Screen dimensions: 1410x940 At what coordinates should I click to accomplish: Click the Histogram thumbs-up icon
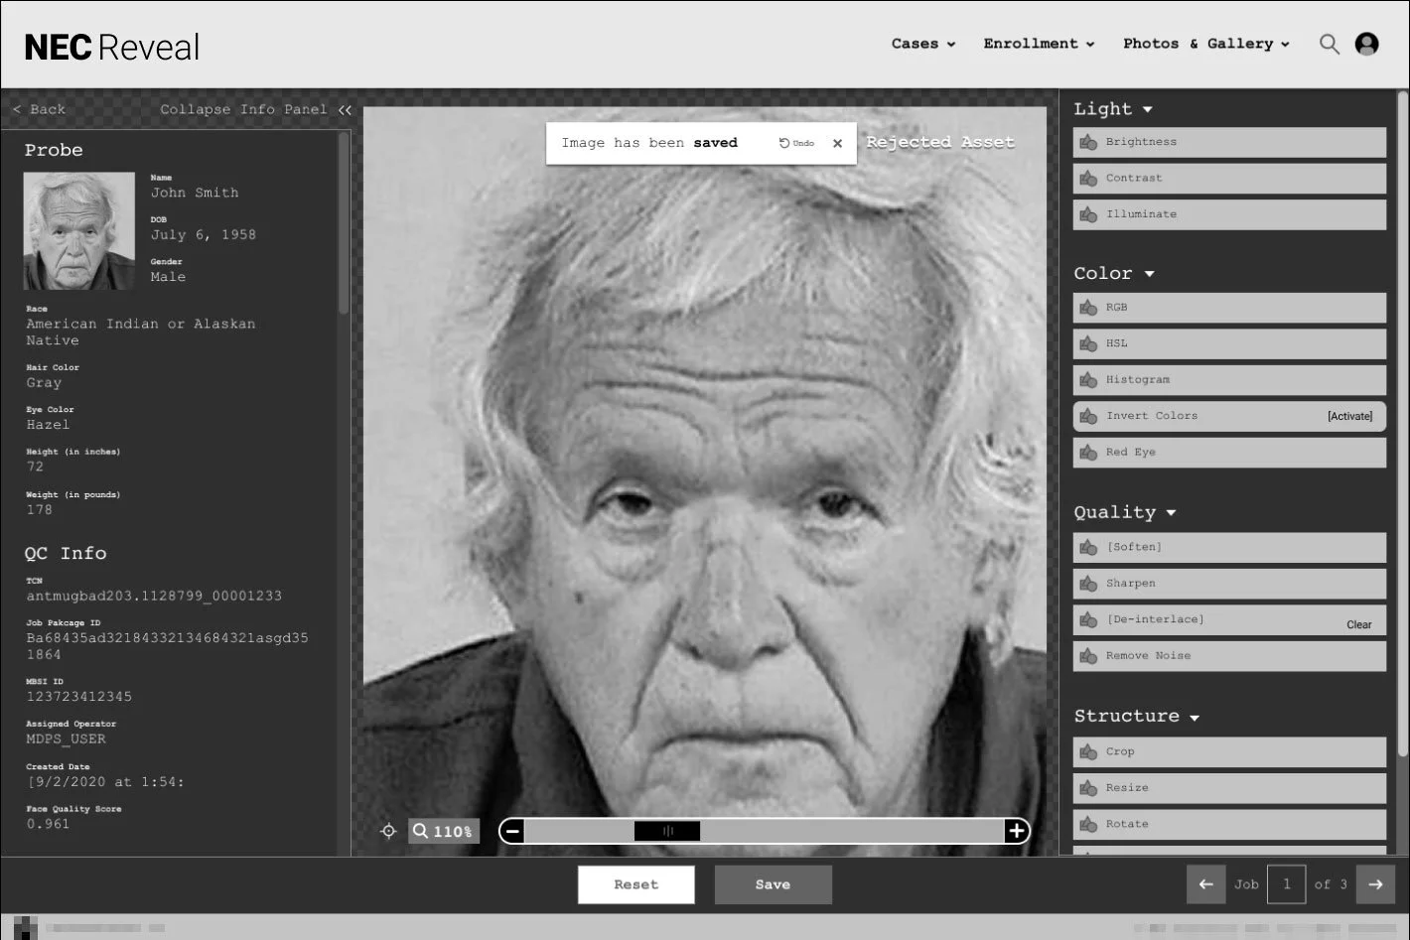pos(1088,380)
